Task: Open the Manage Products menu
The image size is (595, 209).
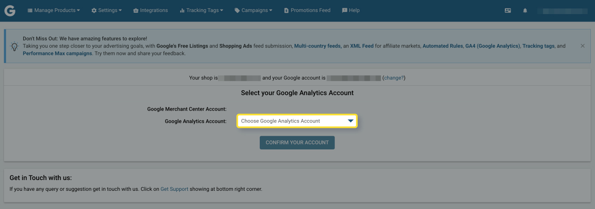Action: tap(54, 10)
